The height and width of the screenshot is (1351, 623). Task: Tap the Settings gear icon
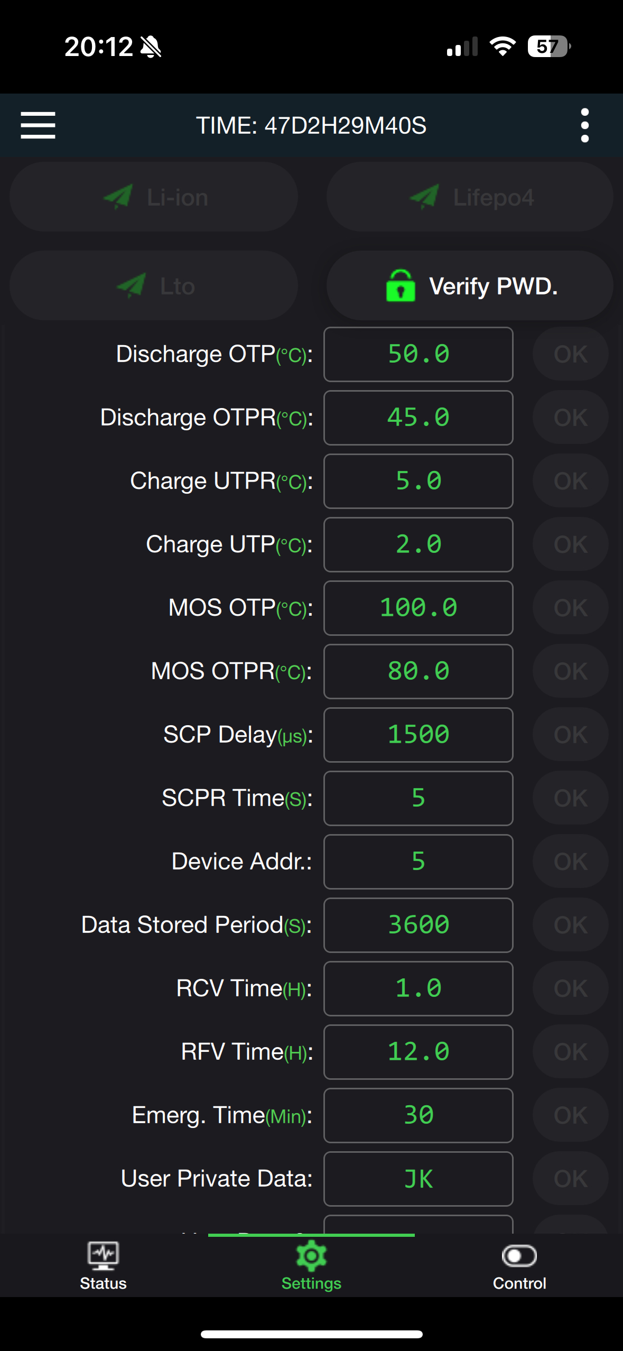pyautogui.click(x=311, y=1255)
